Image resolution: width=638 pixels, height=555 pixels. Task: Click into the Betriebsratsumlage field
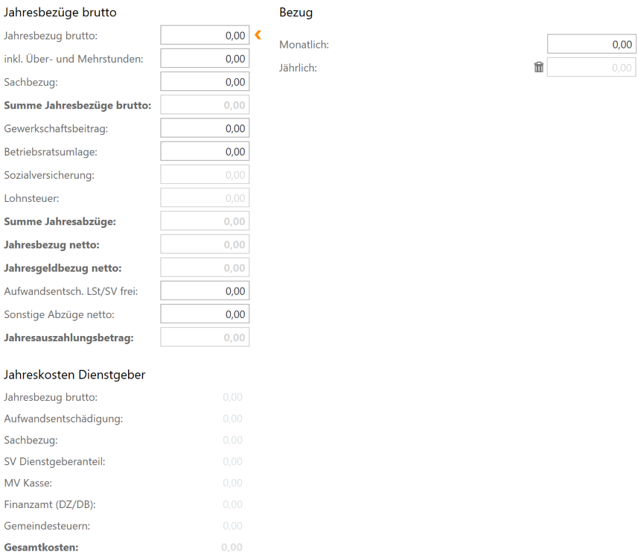tap(205, 151)
